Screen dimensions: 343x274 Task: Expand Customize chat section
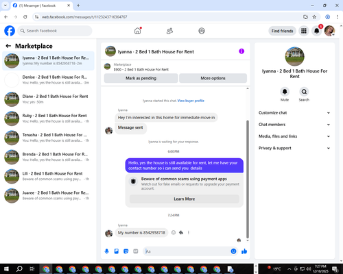(294, 113)
